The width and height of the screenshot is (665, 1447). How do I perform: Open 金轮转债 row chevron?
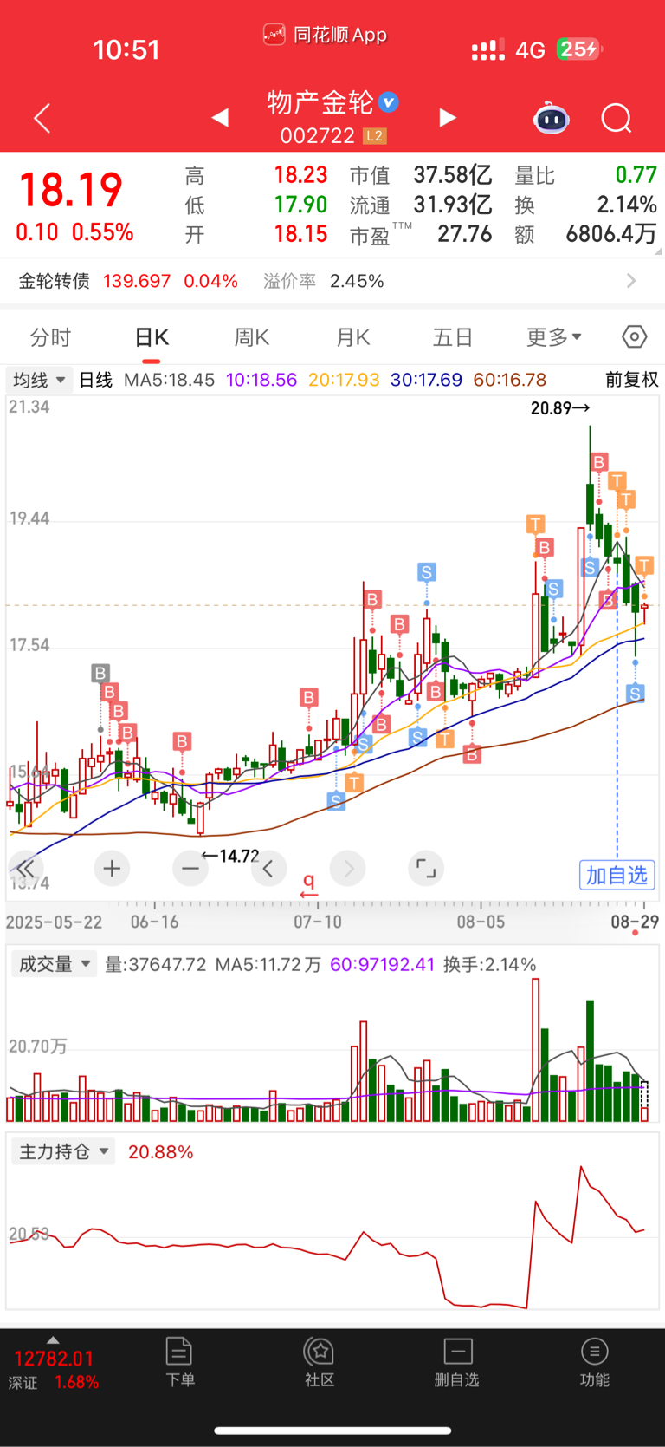[x=631, y=281]
